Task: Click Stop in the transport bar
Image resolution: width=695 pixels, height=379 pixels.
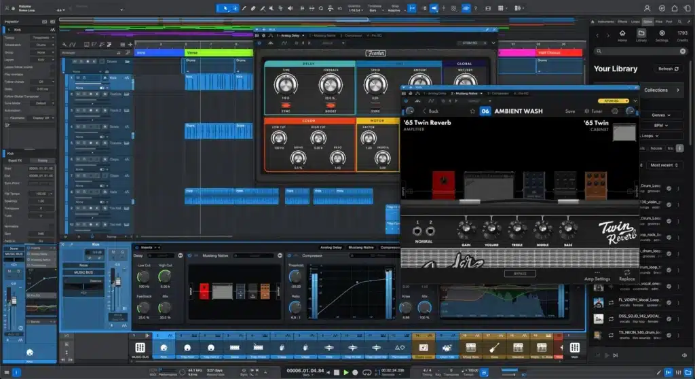Action: pyautogui.click(x=337, y=372)
